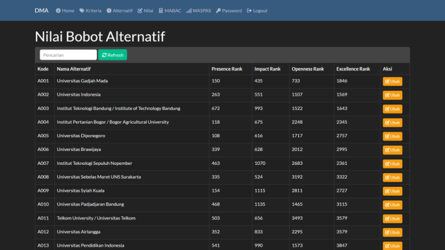Open the Alternatif menu
This screenshot has width=445, height=250.
pyautogui.click(x=119, y=10)
